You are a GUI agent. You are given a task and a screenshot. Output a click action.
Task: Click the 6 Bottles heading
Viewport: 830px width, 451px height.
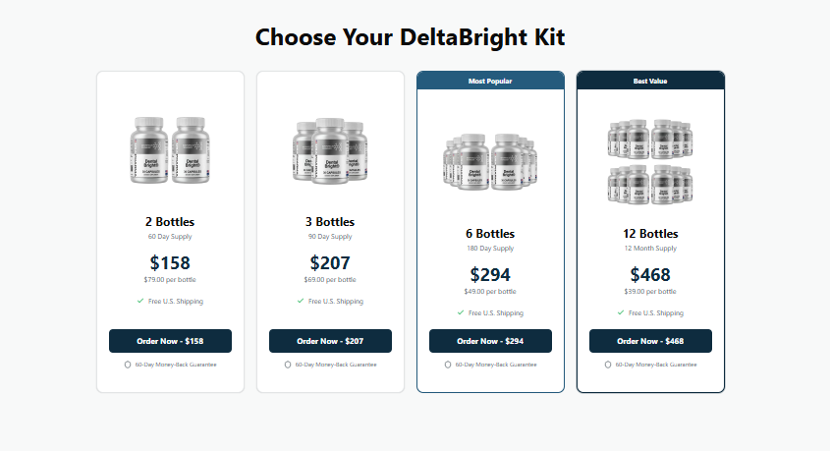pyautogui.click(x=490, y=234)
